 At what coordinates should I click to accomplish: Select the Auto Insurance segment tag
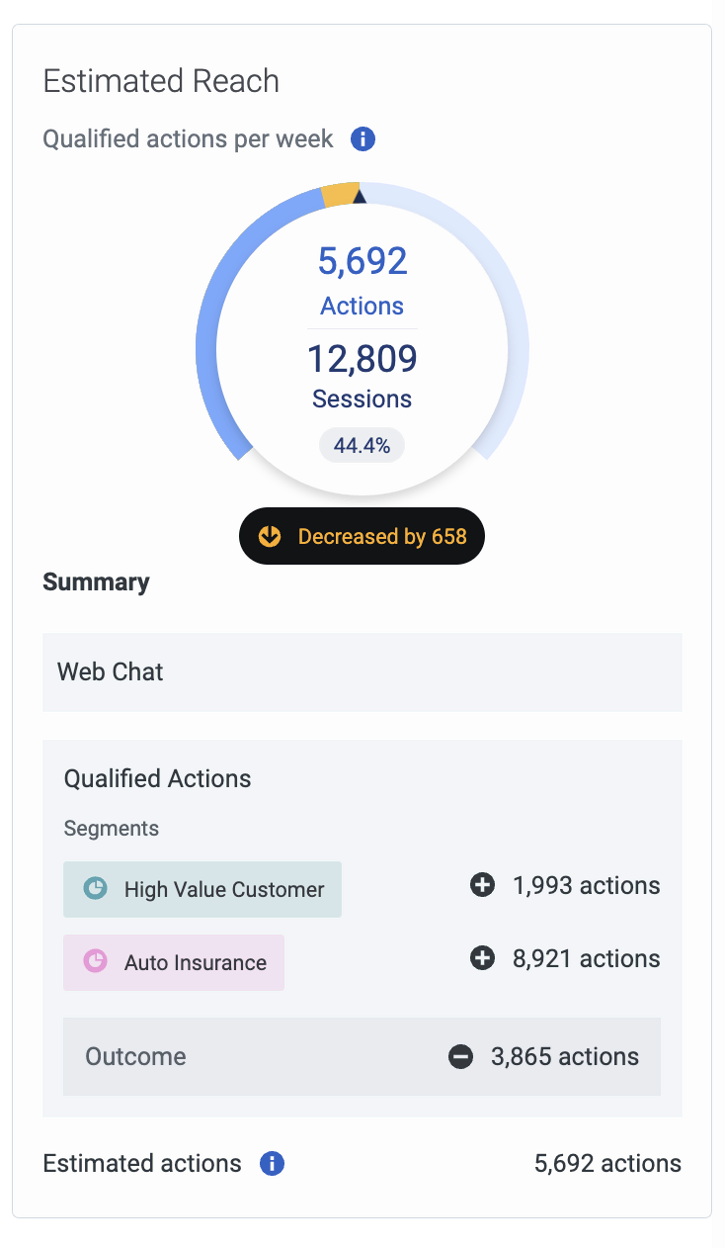click(174, 962)
